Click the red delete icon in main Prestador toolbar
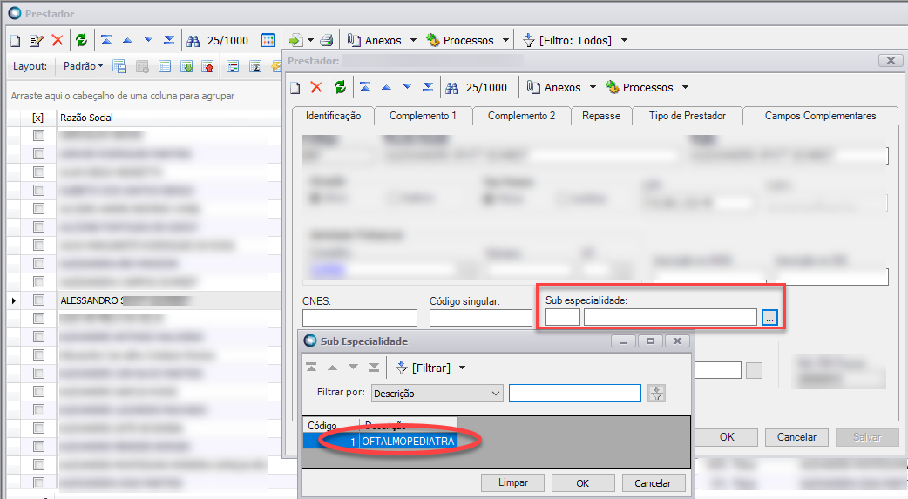 tap(58, 41)
